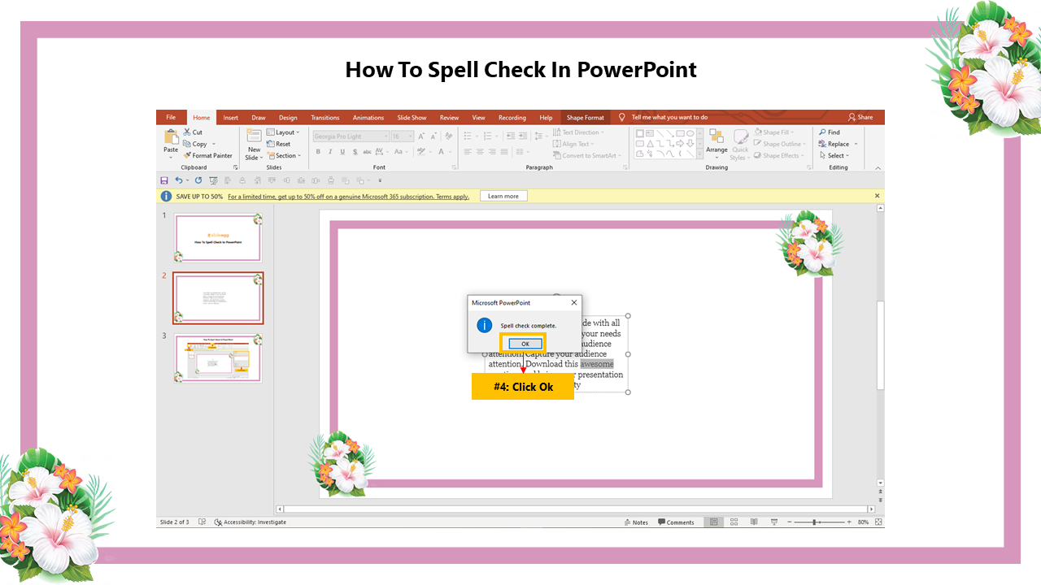Viewport: 1041px width, 585px height.
Task: Click the Cut scissors icon
Action: [187, 132]
